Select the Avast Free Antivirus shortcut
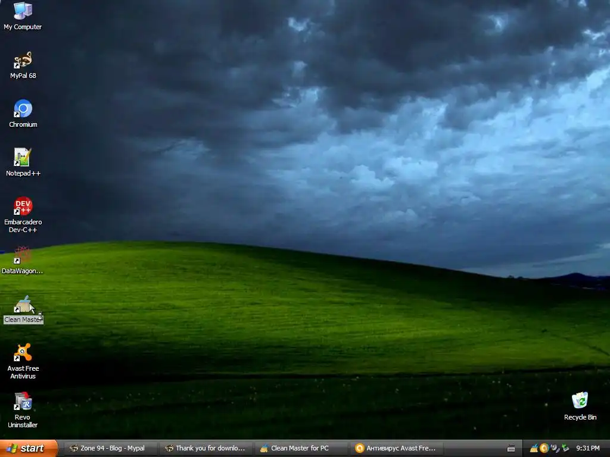610x457 pixels. tap(23, 361)
